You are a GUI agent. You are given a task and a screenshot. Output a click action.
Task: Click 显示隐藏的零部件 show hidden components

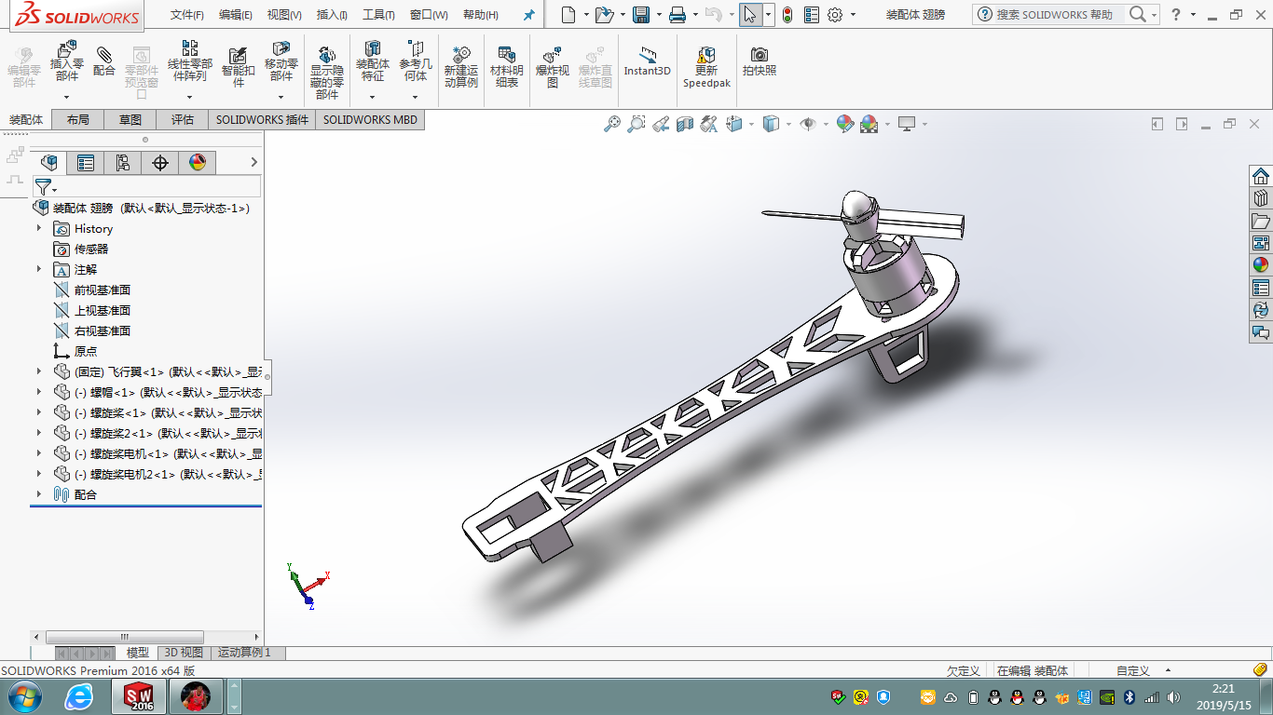327,73
